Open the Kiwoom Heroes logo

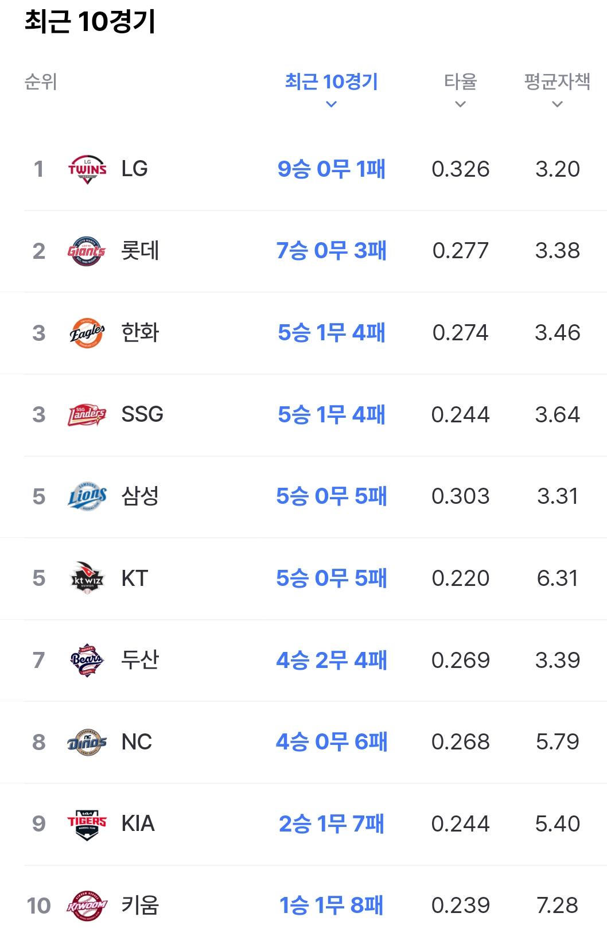click(87, 906)
